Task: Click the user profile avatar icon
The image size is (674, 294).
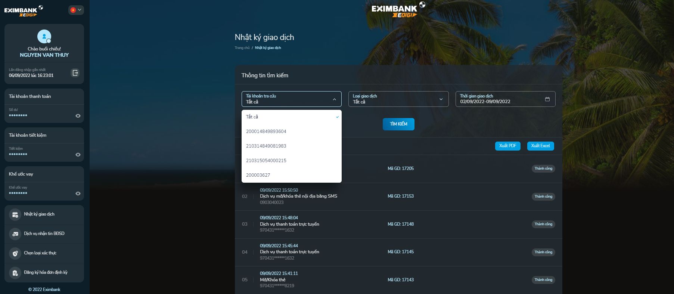Action: [44, 37]
